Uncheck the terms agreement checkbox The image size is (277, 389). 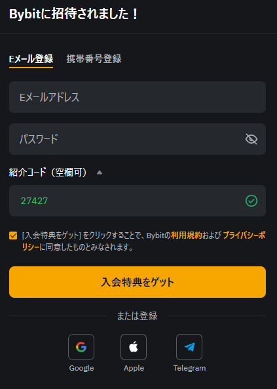coord(13,235)
